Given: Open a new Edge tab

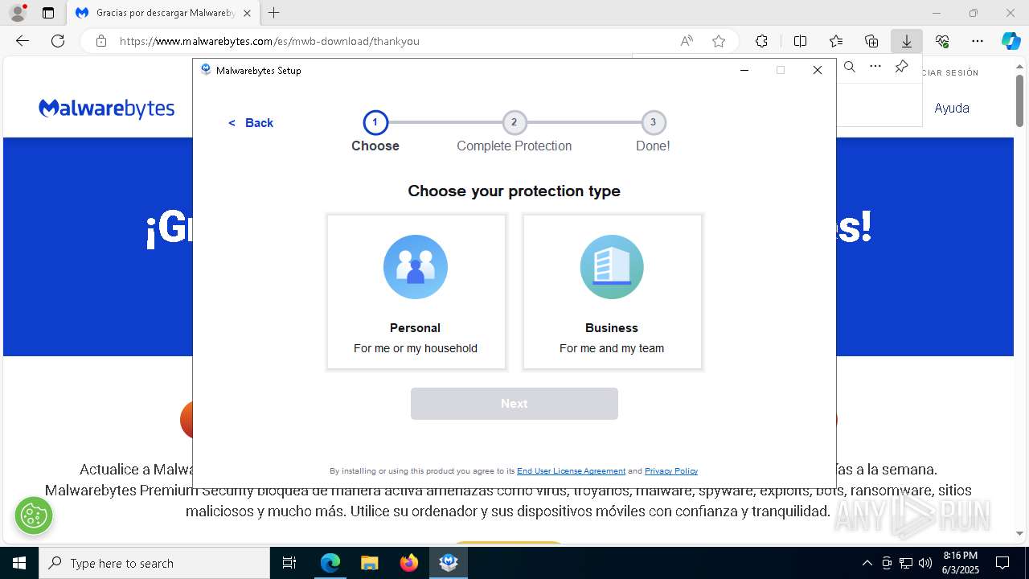Looking at the screenshot, I should (x=274, y=13).
